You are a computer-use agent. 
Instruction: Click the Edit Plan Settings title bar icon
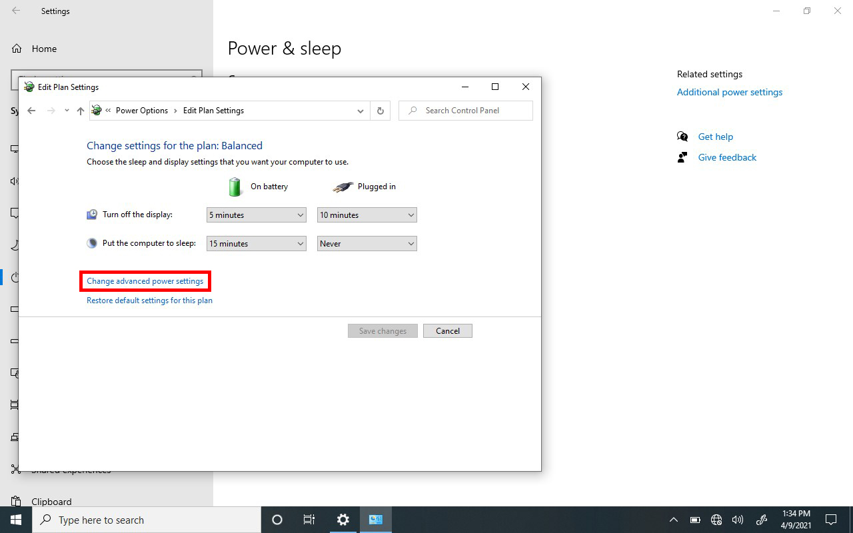pos(29,87)
